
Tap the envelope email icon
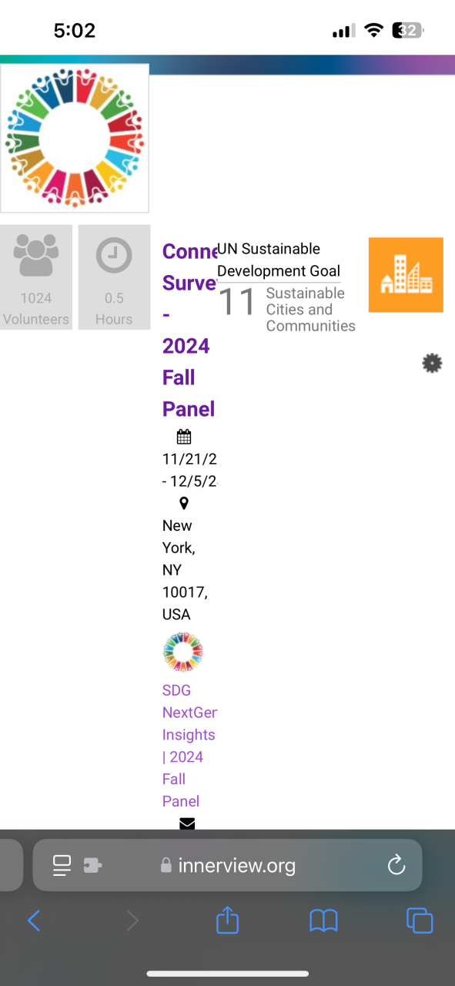coord(187,823)
